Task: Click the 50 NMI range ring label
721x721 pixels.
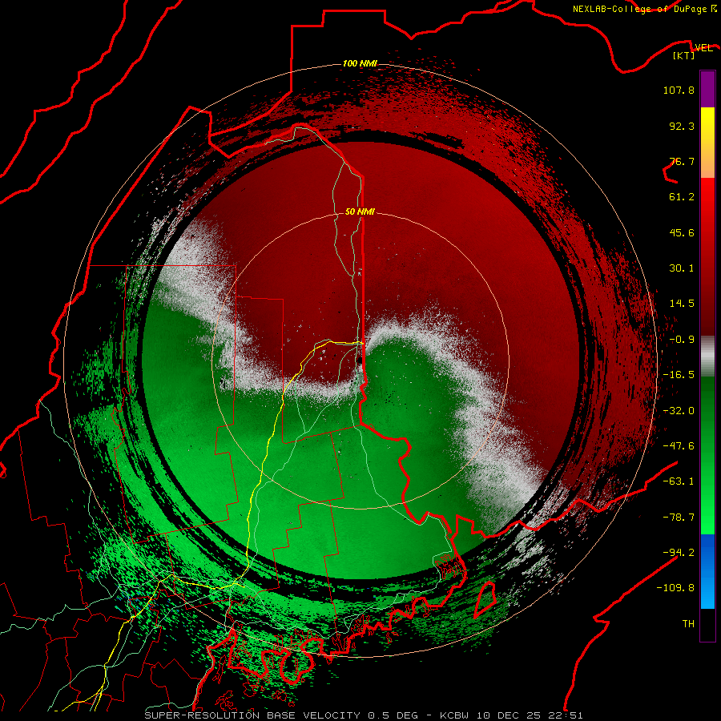Action: click(x=360, y=211)
